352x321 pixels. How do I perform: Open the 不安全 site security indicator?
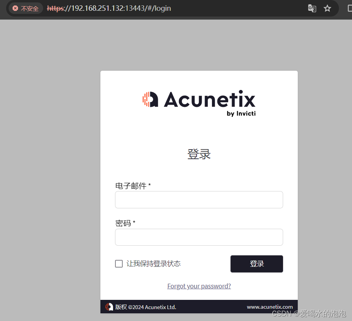click(x=26, y=8)
